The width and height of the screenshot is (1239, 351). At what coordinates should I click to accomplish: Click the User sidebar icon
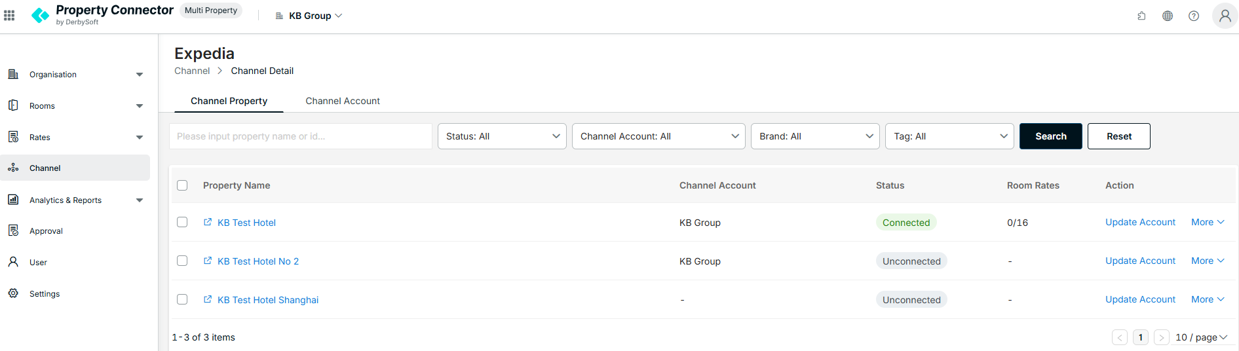[x=13, y=262]
